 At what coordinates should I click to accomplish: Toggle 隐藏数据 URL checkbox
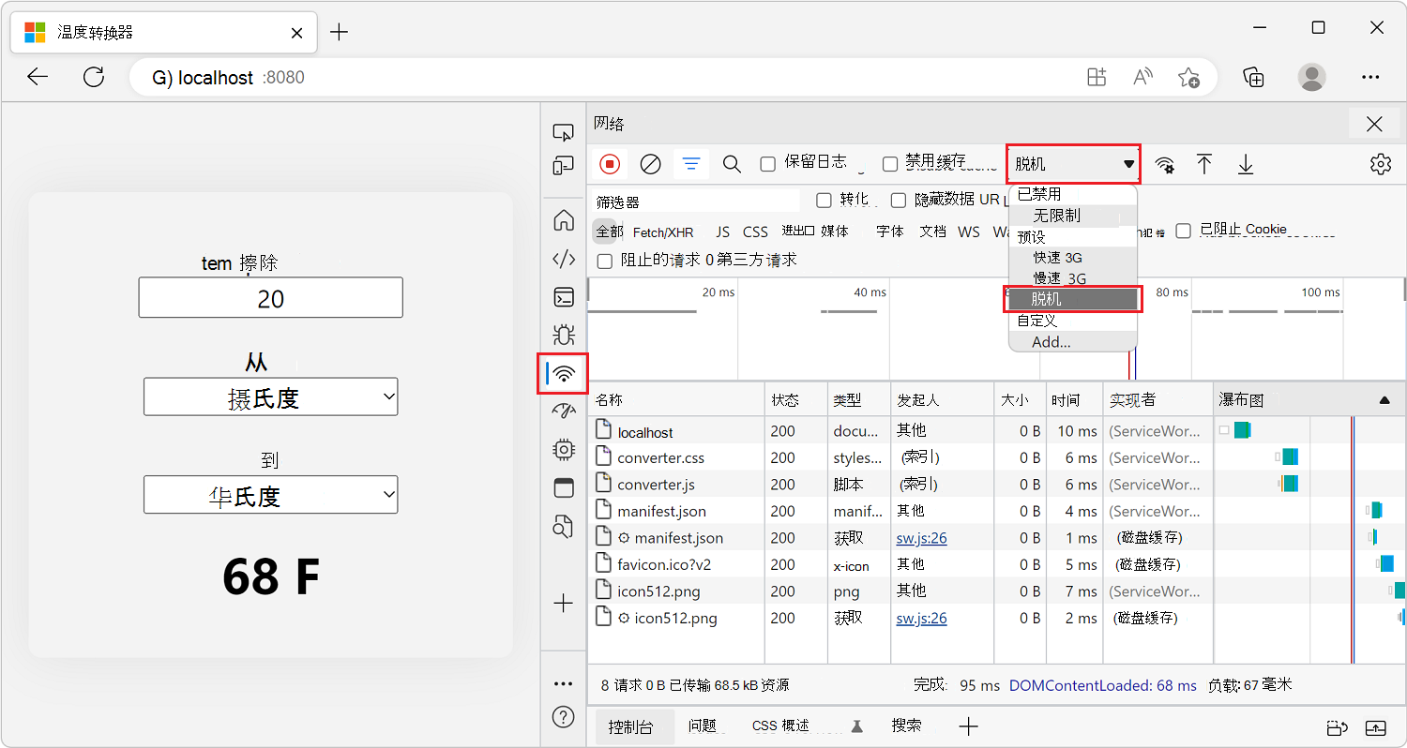click(898, 200)
